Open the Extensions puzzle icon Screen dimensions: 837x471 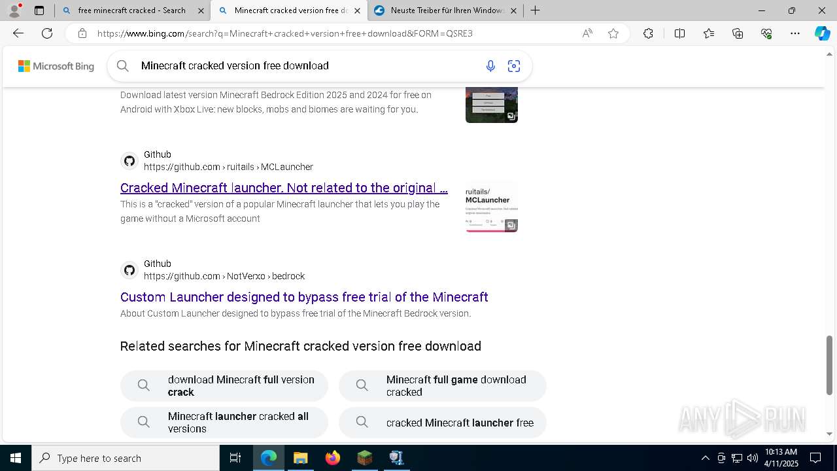(x=648, y=33)
